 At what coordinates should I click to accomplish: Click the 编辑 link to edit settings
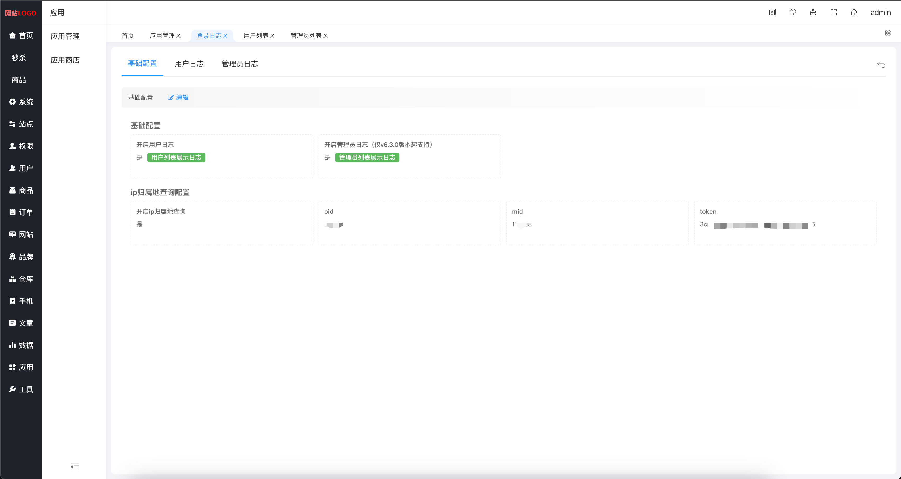point(178,98)
